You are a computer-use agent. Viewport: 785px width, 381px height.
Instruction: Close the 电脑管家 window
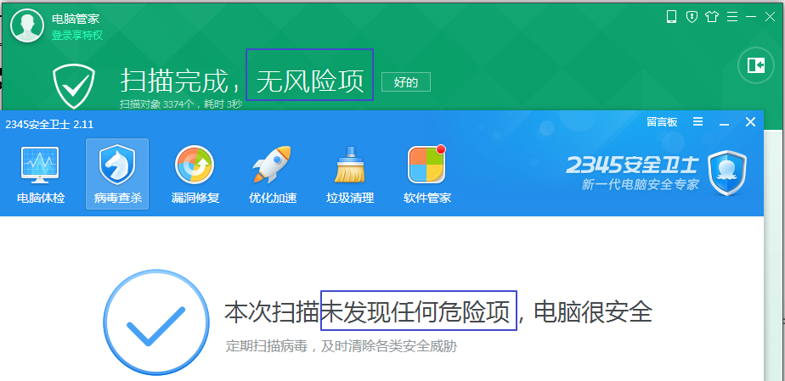point(770,17)
